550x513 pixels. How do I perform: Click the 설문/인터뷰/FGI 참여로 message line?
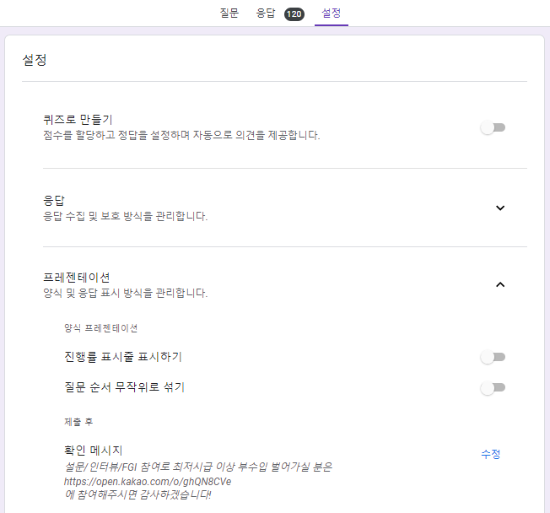click(198, 467)
